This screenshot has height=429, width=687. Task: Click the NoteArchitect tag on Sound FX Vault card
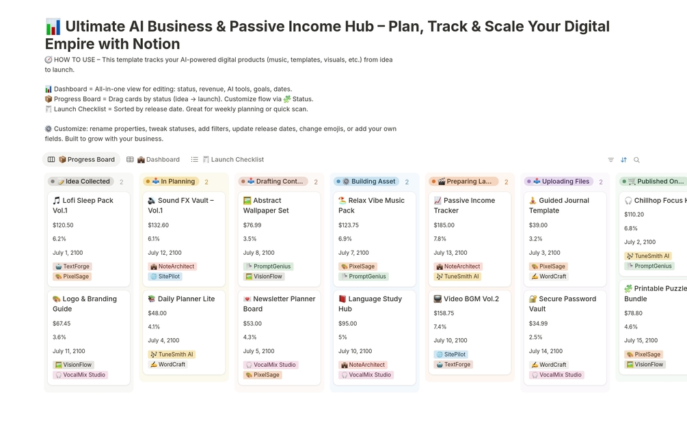[172, 266]
